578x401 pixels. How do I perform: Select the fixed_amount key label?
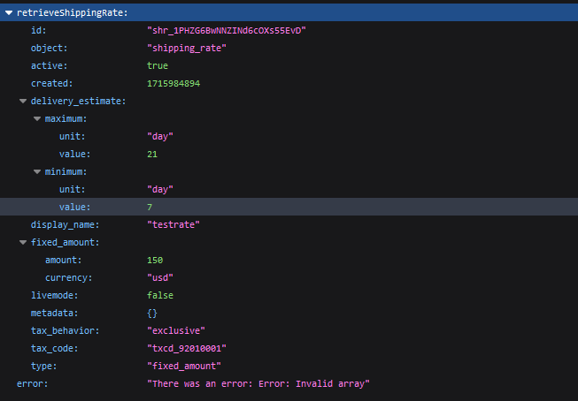tap(65, 242)
